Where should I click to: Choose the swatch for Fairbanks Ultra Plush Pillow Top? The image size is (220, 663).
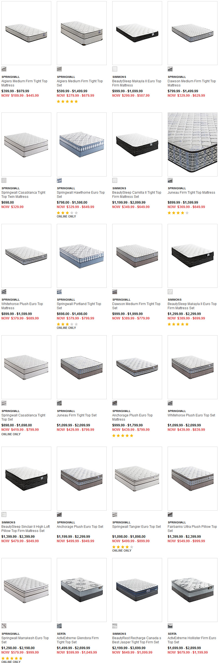tap(170, 514)
